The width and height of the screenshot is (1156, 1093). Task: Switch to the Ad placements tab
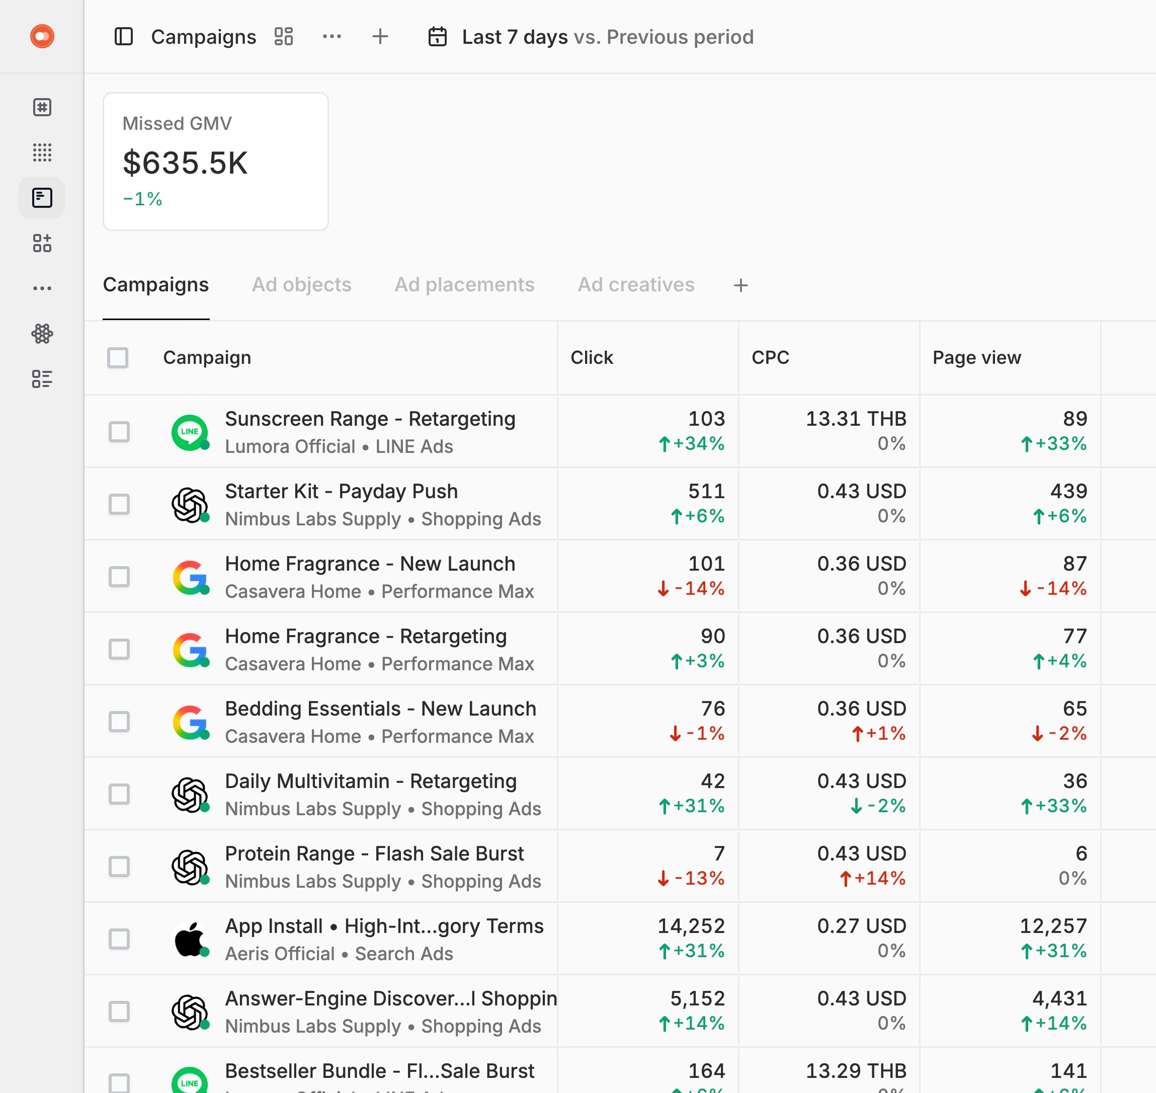pos(465,284)
